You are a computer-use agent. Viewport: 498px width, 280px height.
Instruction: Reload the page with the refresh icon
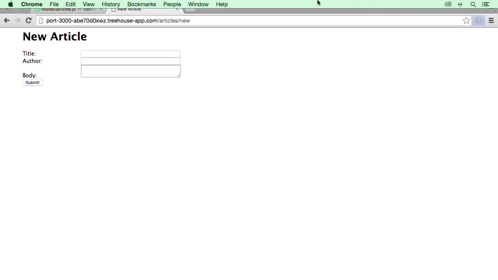coord(28,21)
